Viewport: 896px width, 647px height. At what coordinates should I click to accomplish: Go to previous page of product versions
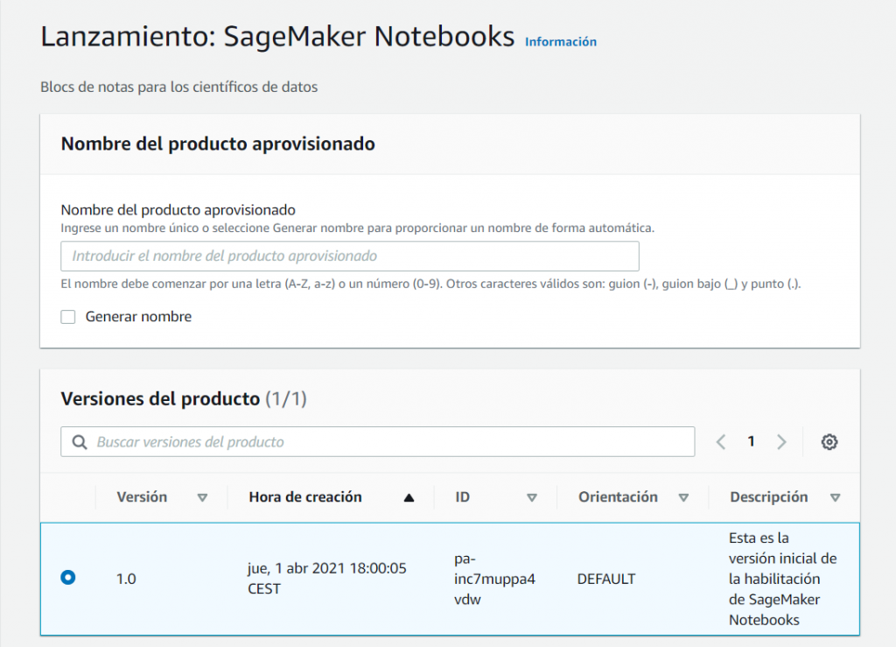point(720,442)
